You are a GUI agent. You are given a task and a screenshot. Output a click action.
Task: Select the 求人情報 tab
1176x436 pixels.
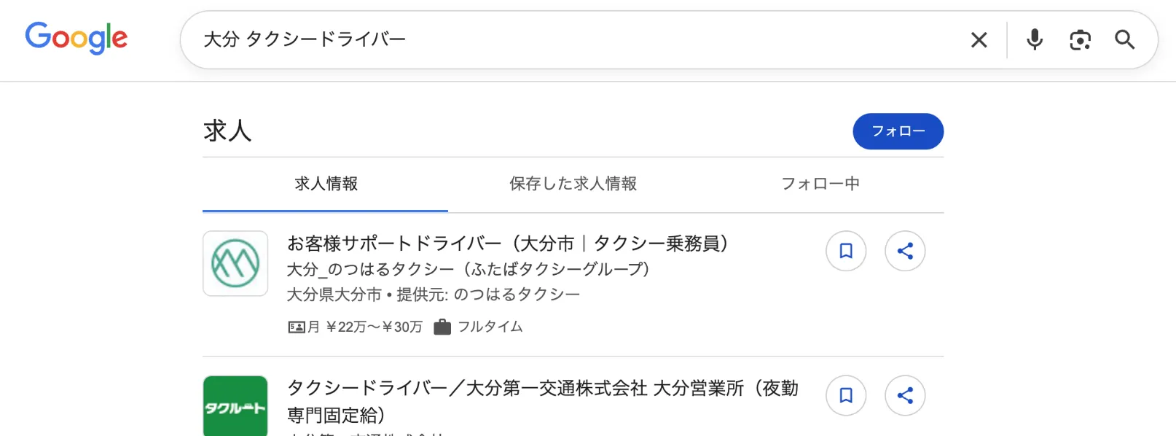click(326, 184)
